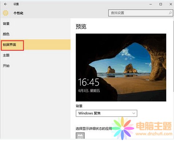Click the 预览 heading text
The height and width of the screenshot is (142, 174).
81,26
